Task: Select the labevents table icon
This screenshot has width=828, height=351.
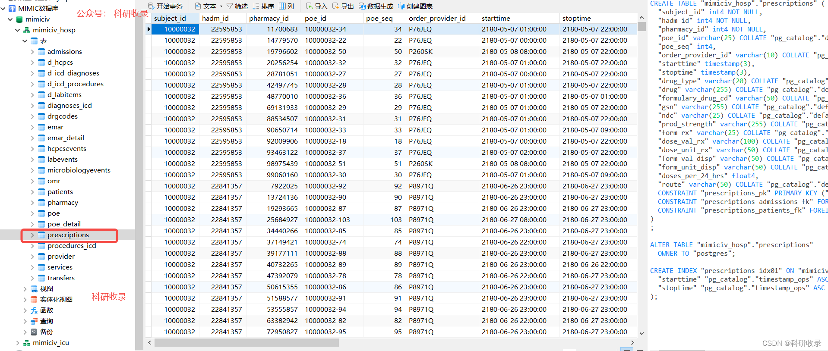Action: [41, 160]
